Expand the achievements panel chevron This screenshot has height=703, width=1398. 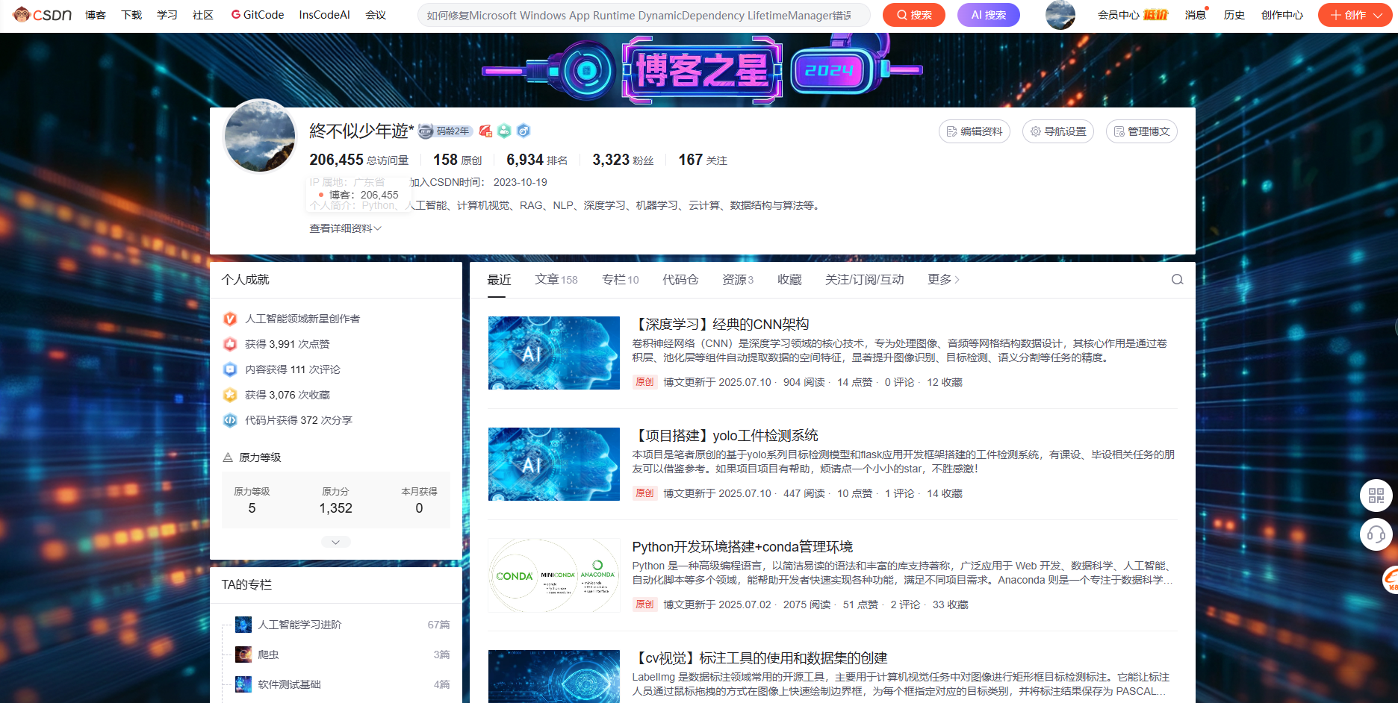[x=336, y=542]
